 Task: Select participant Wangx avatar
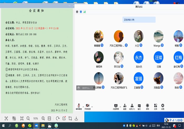(x=159, y=36)
